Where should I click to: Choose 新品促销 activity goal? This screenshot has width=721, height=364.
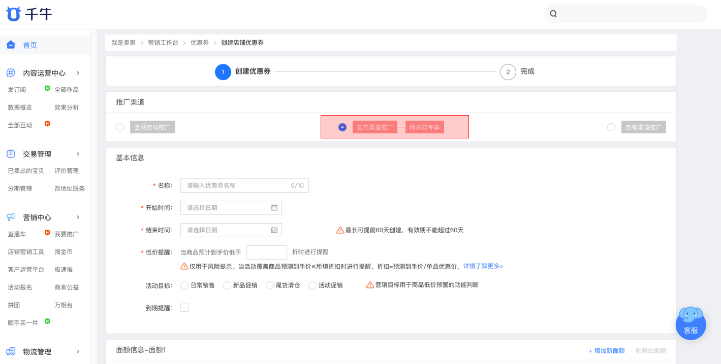click(x=227, y=285)
